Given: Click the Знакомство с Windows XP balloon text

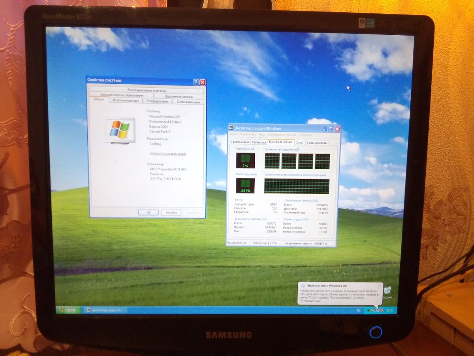Looking at the screenshot, I should point(339,295).
